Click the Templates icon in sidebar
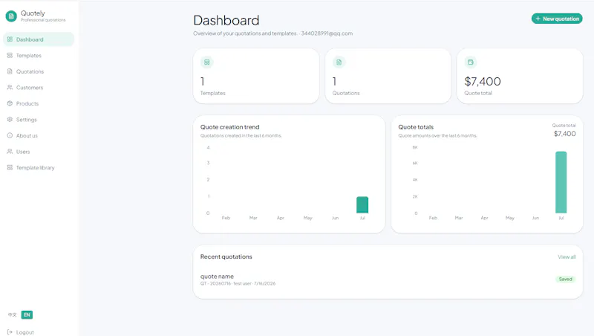Image resolution: width=594 pixels, height=336 pixels. pyautogui.click(x=10, y=55)
